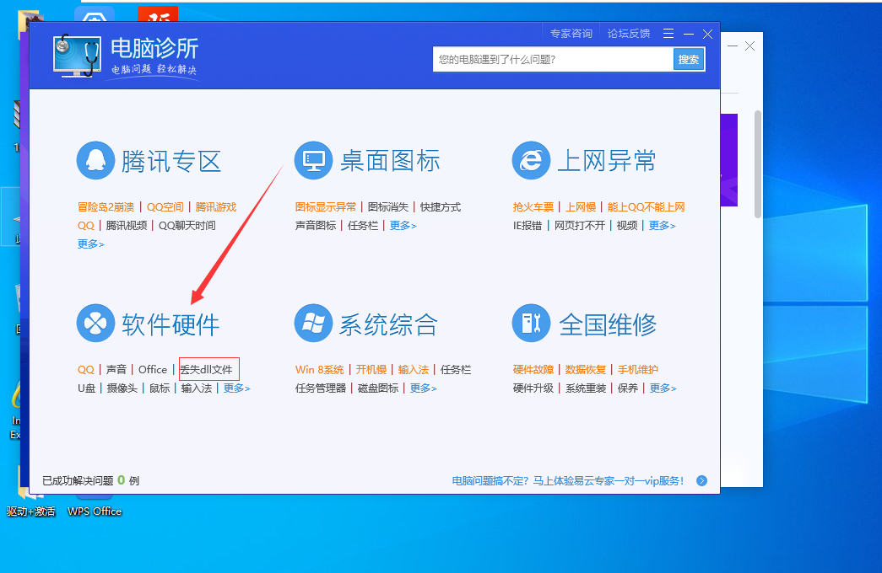Click the 腾讯专区 penguin icon
Image resolution: width=882 pixels, height=573 pixels.
95,161
